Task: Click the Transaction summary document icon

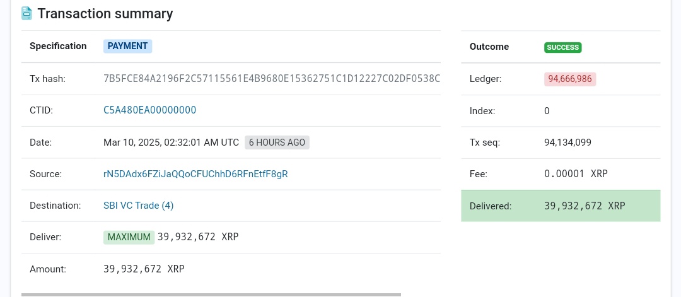Action: click(26, 13)
